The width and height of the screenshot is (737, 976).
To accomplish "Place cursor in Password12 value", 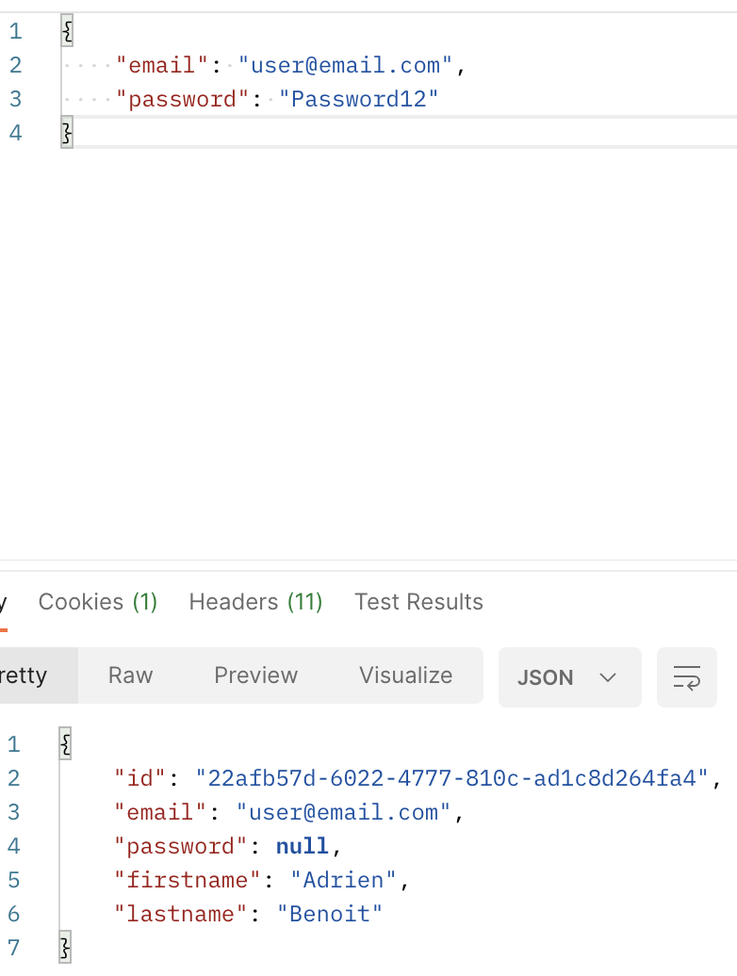I will tap(358, 98).
